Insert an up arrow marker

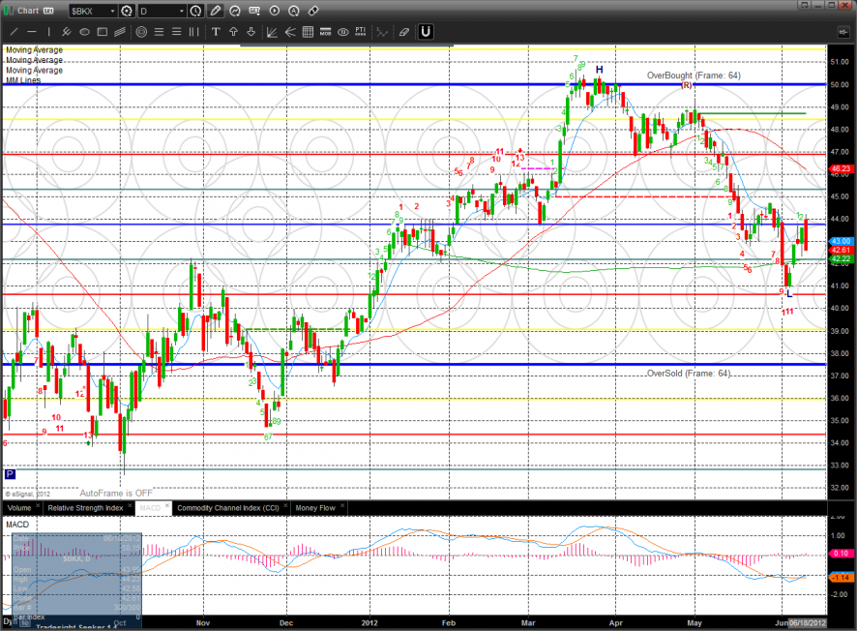234,32
